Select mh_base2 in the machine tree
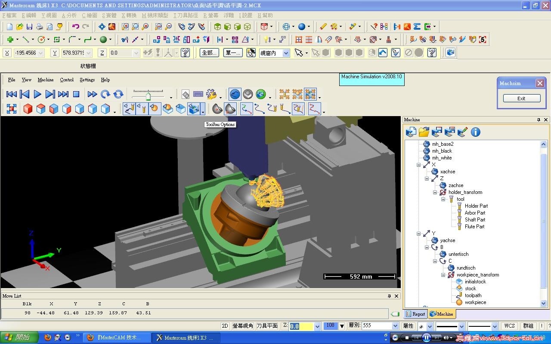The image size is (551, 344). pyautogui.click(x=443, y=144)
